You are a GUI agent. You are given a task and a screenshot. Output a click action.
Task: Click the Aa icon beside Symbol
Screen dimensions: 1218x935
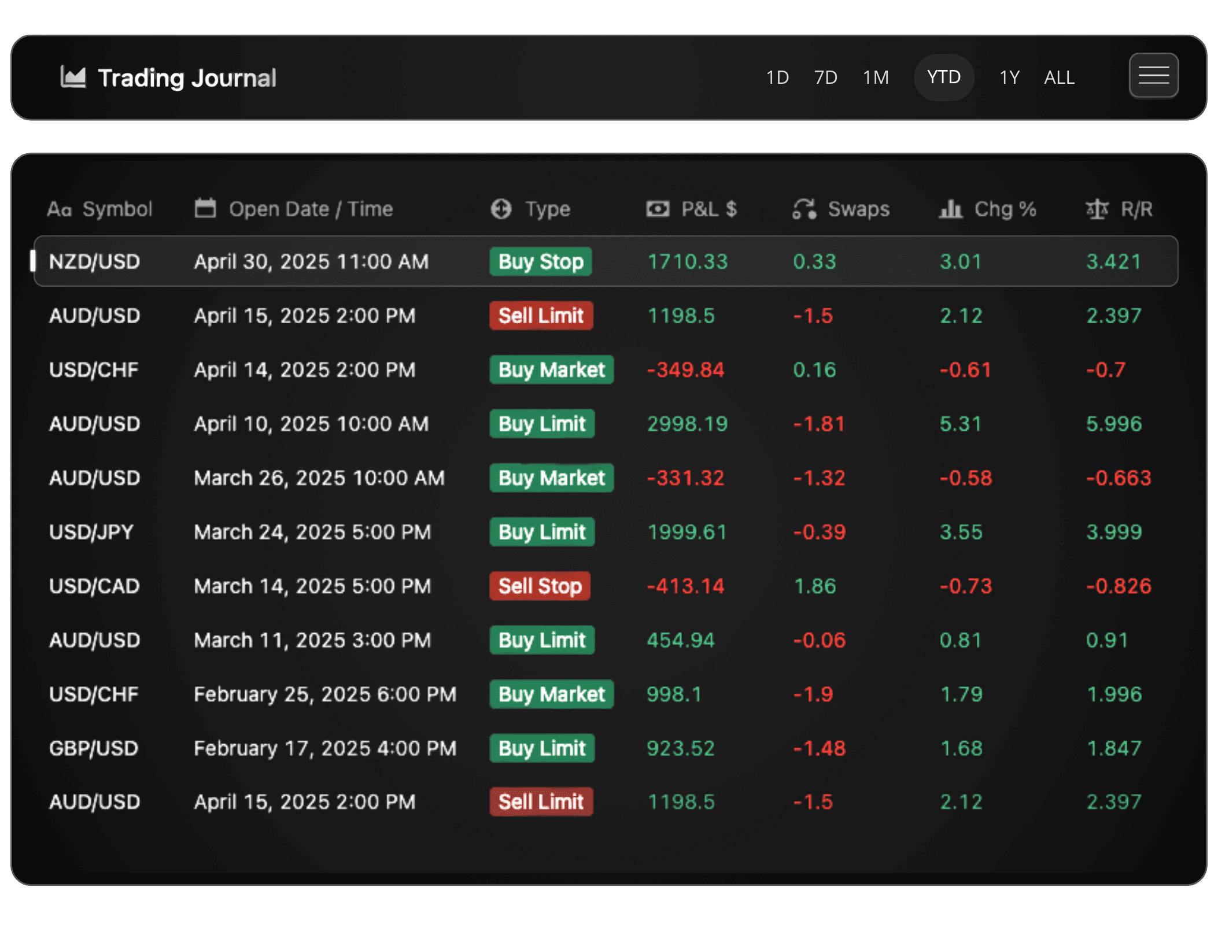(x=59, y=209)
